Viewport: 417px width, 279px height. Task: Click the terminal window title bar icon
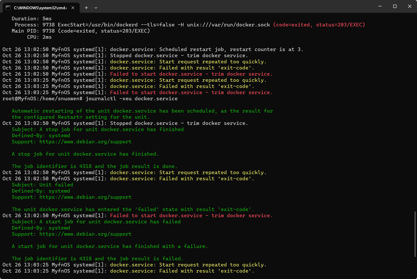click(x=8, y=8)
